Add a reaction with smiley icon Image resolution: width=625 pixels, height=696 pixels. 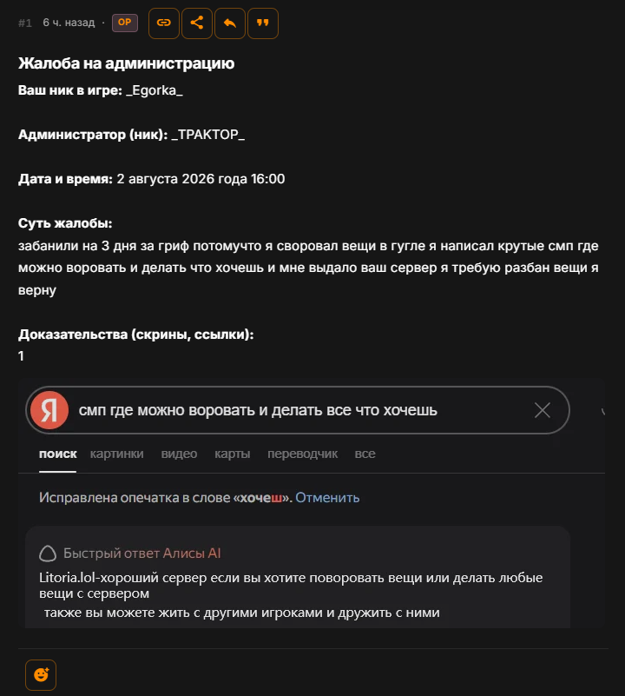tap(41, 674)
